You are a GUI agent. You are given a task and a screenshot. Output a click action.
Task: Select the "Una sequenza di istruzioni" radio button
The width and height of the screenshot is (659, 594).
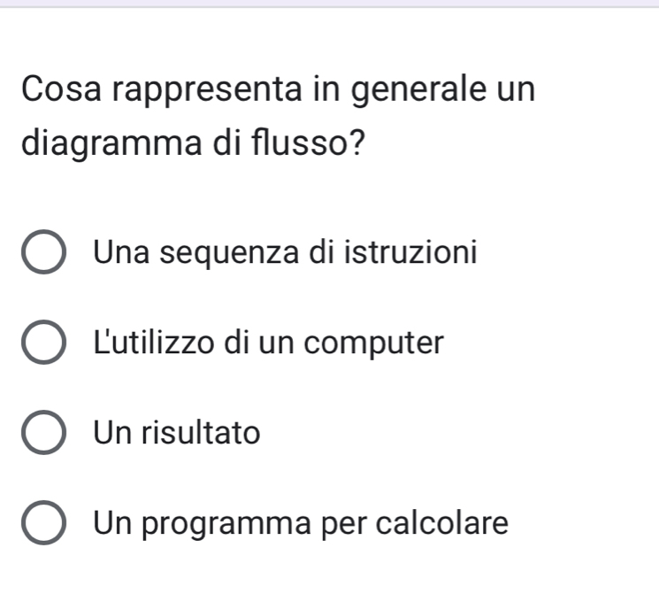pos(42,255)
